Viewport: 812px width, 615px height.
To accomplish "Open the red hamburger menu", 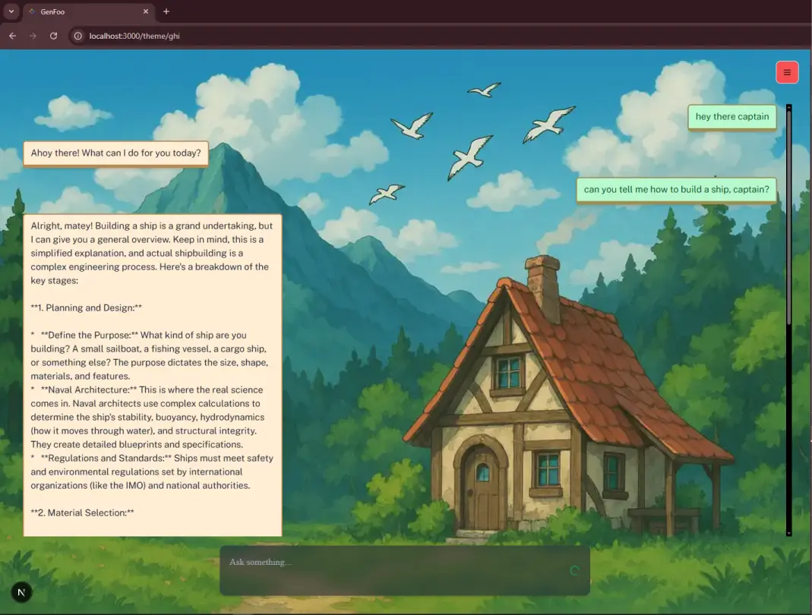I will (787, 72).
